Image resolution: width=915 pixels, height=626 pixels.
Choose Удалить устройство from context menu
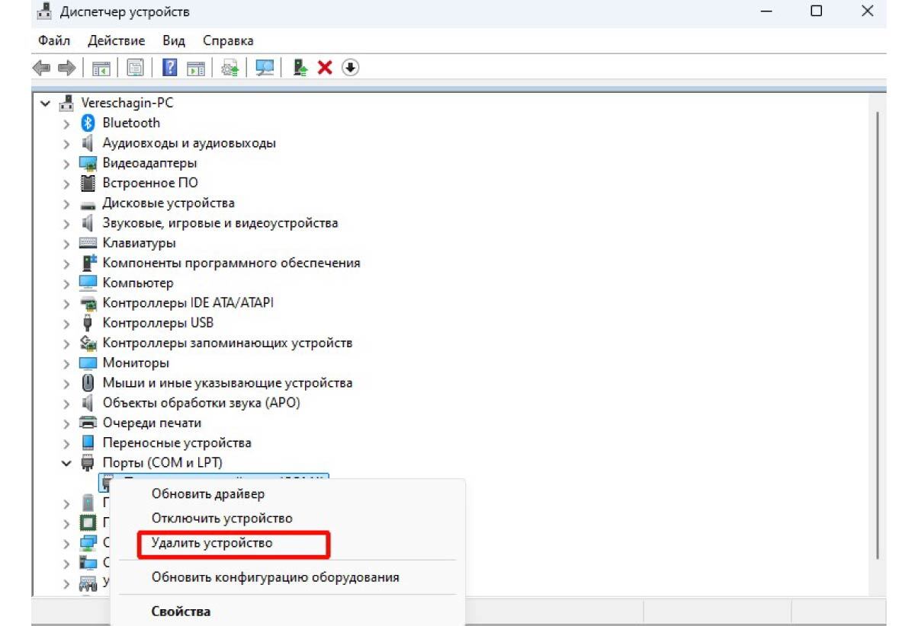point(212,544)
